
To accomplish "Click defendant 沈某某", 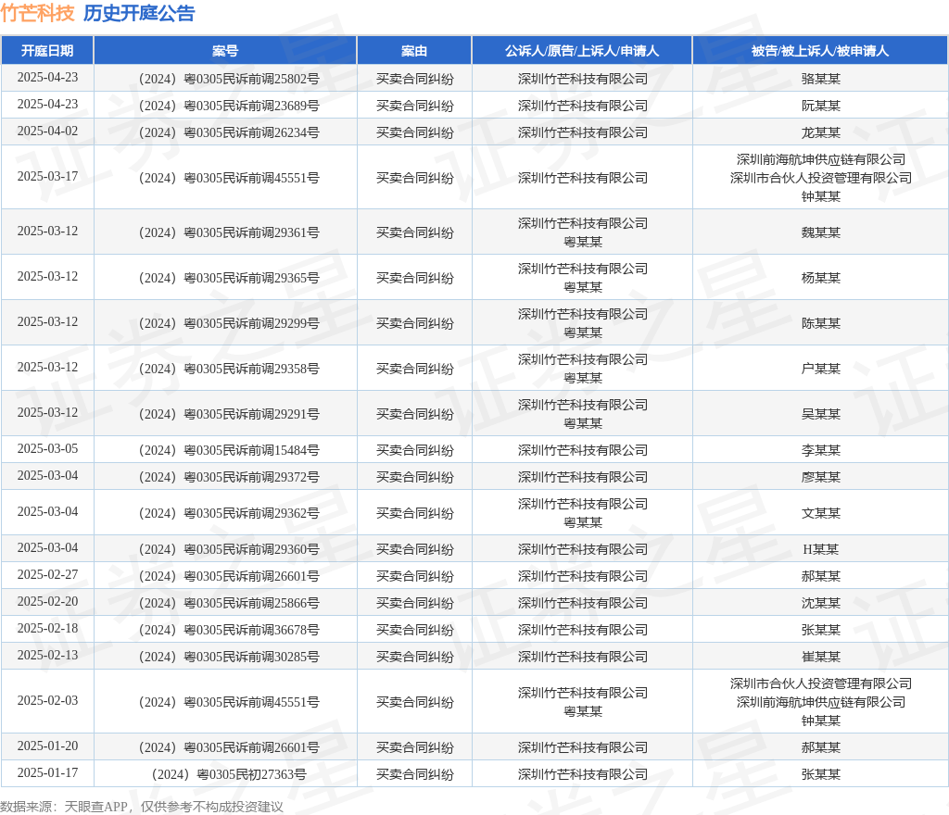I will tap(821, 603).
